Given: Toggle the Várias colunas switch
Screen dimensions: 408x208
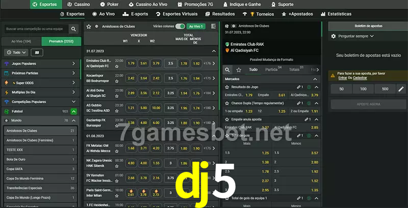Looking at the screenshot, I should [x=180, y=26].
